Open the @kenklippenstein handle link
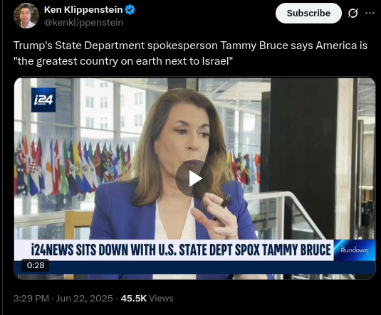The image size is (381, 315). (83, 23)
